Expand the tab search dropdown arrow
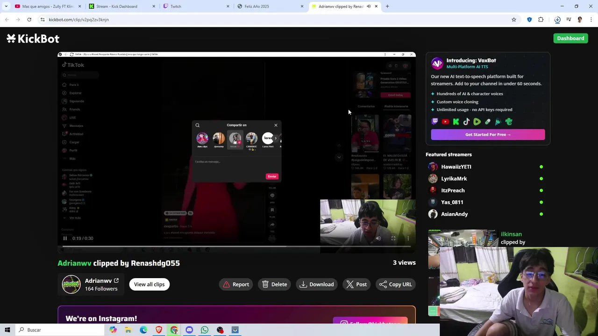This screenshot has width=598, height=336. point(6,7)
